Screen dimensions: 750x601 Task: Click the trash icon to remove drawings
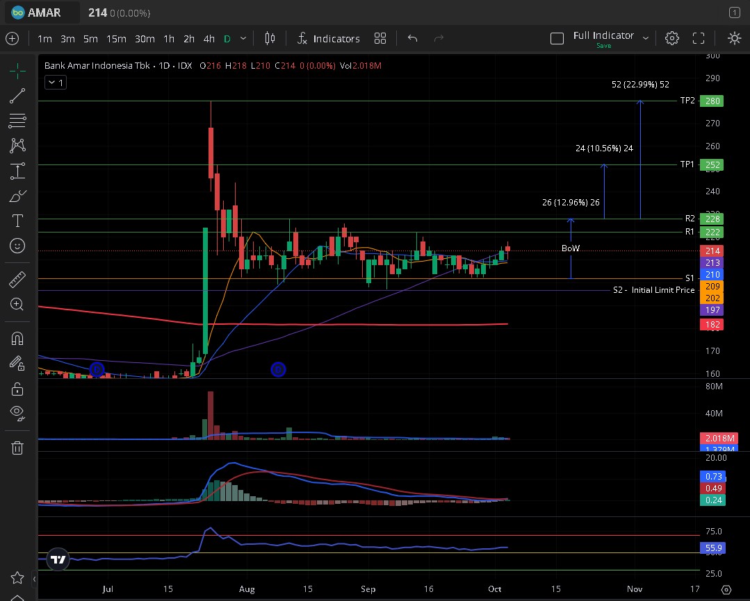[18, 448]
